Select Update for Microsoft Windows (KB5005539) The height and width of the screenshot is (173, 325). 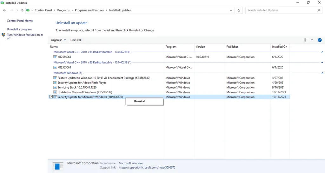coord(169,92)
